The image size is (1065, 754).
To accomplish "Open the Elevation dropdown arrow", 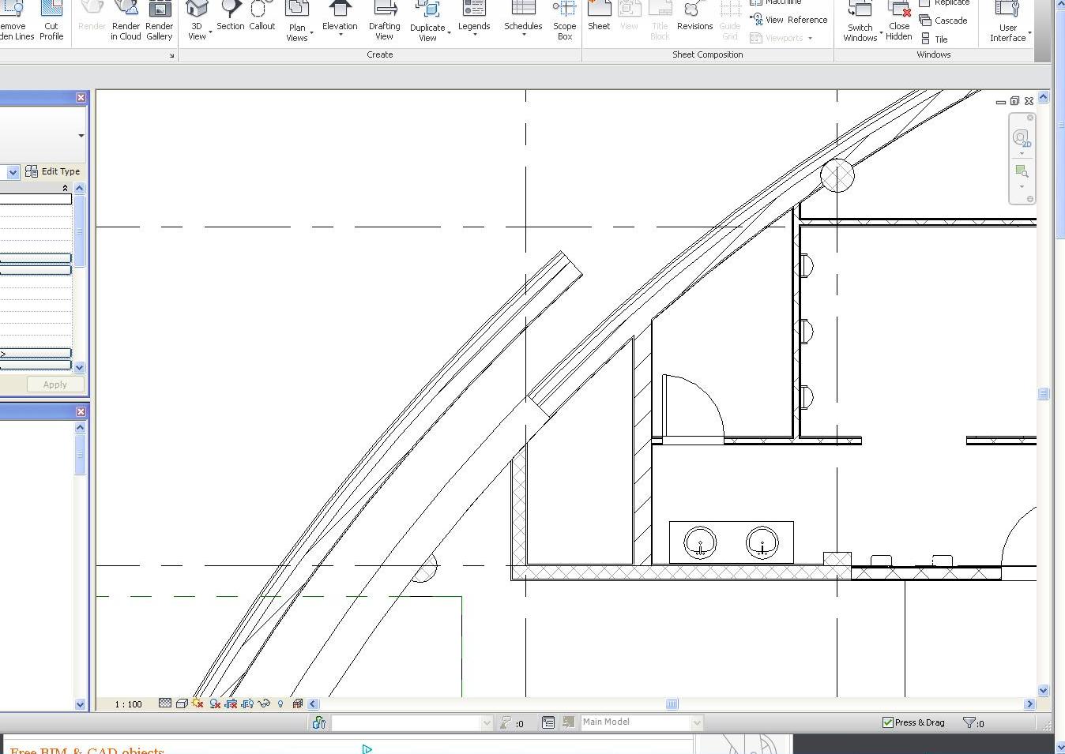I will (341, 35).
